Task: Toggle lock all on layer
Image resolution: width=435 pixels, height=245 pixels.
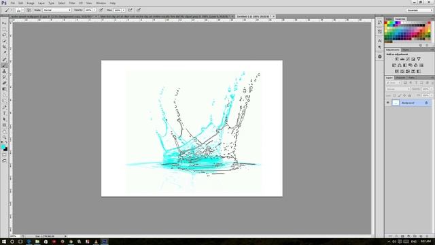Action: coord(409,95)
